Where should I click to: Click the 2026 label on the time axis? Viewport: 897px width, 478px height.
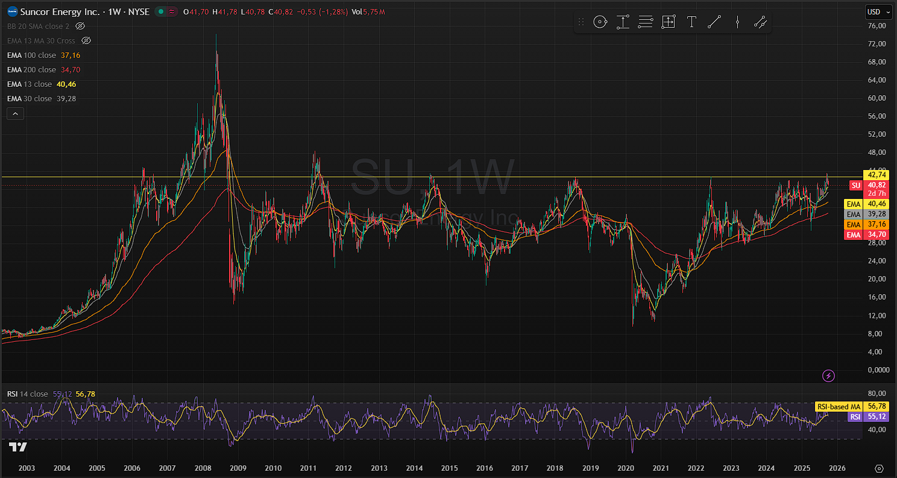click(x=837, y=468)
